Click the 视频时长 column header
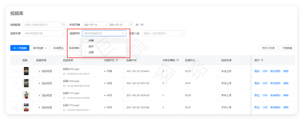Viewport: 303px width, 120px height. click(190, 60)
